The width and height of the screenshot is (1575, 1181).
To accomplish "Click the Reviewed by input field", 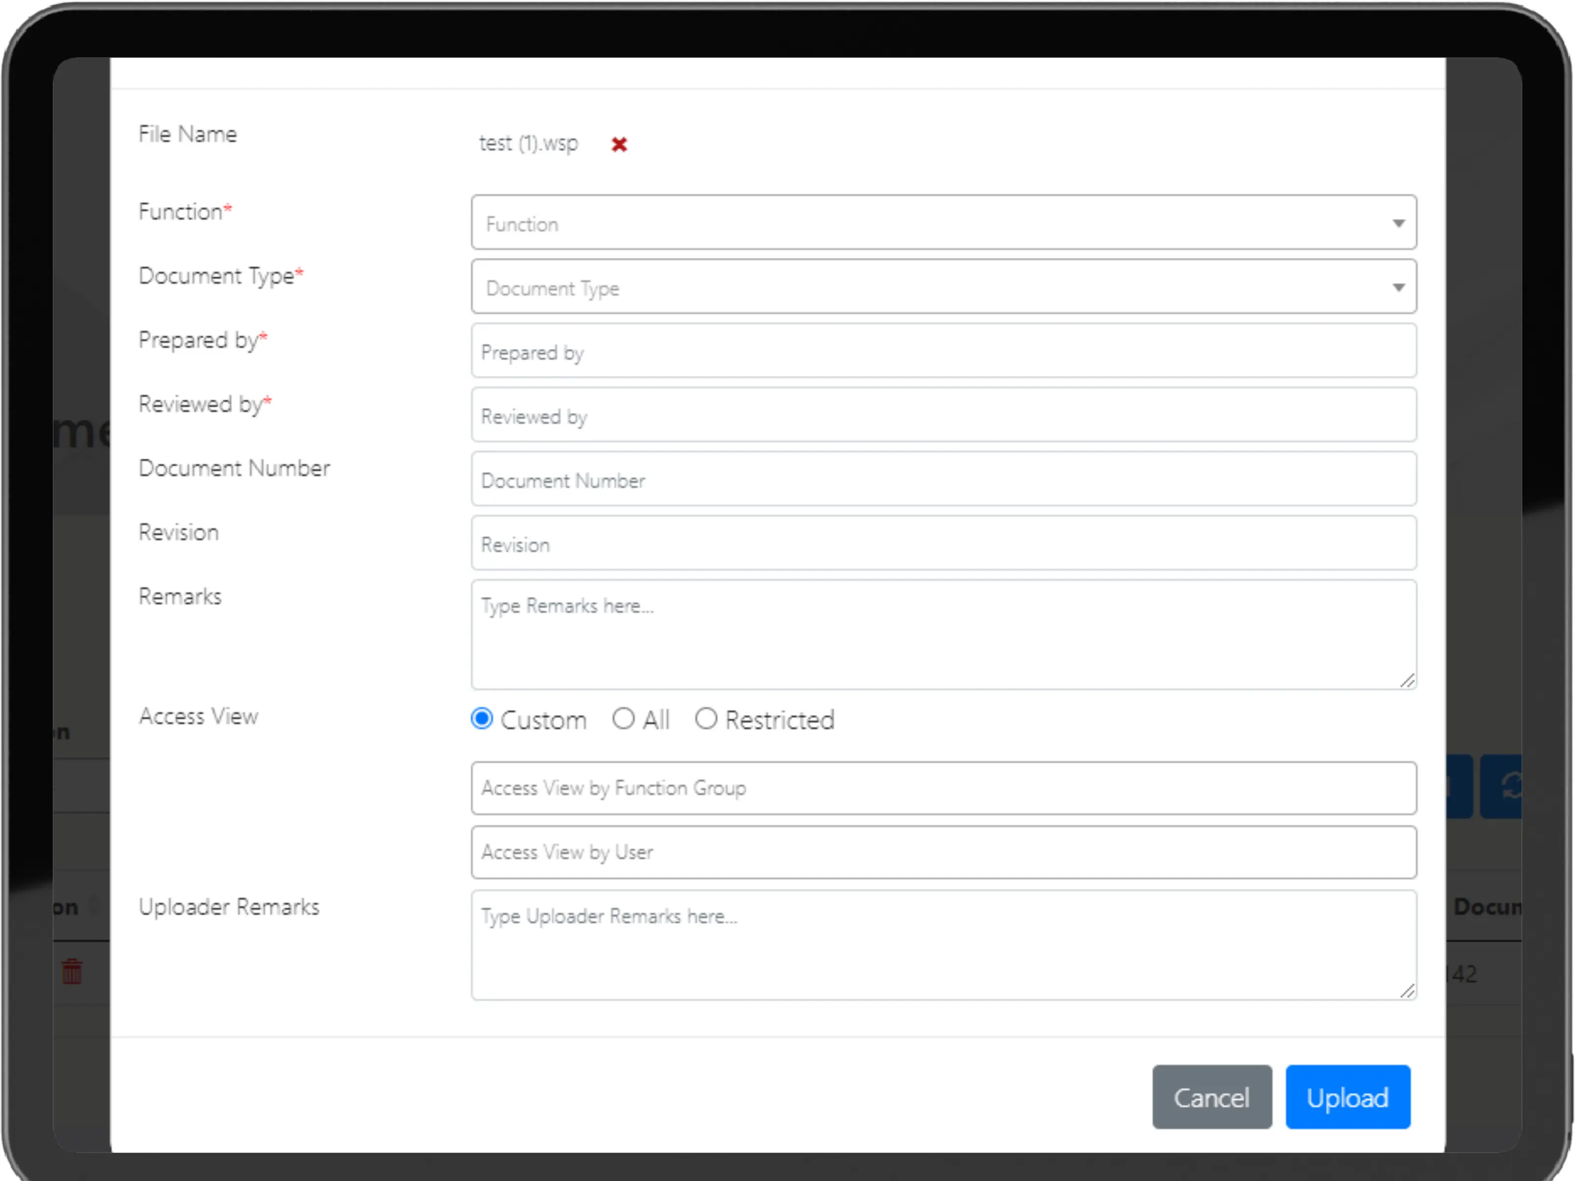I will 944,415.
